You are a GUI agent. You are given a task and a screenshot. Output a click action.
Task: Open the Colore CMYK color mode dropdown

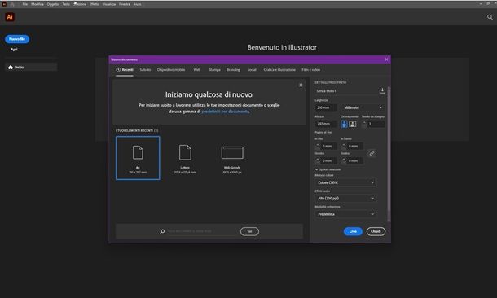[345, 182]
